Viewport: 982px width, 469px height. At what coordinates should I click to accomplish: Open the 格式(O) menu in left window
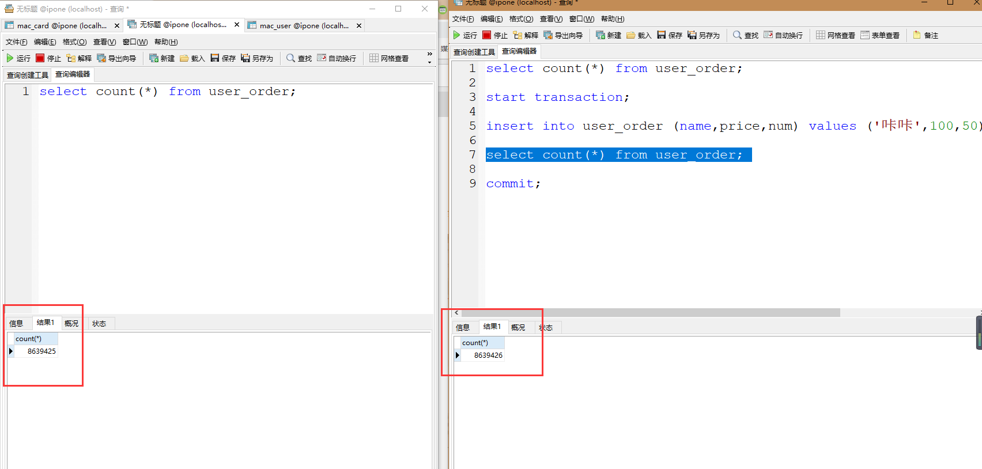click(x=75, y=42)
